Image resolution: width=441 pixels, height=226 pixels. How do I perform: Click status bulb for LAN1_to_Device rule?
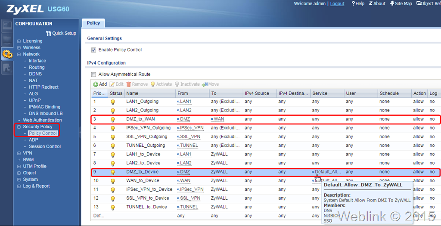tap(113, 155)
